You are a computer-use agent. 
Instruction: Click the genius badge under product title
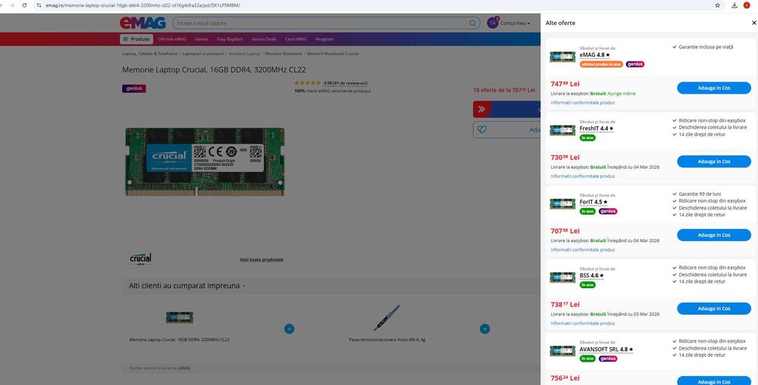pos(134,88)
